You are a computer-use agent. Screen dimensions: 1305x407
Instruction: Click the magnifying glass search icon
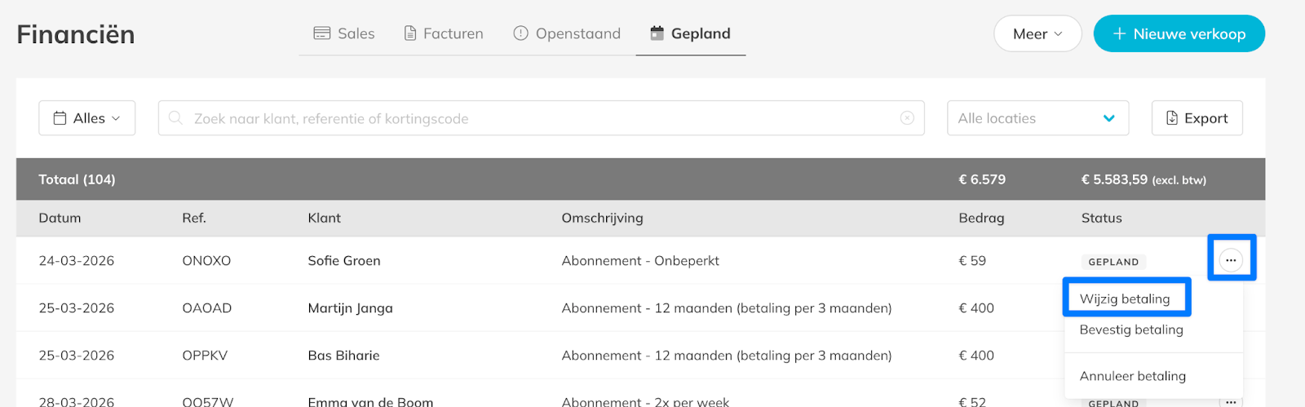pyautogui.click(x=175, y=118)
